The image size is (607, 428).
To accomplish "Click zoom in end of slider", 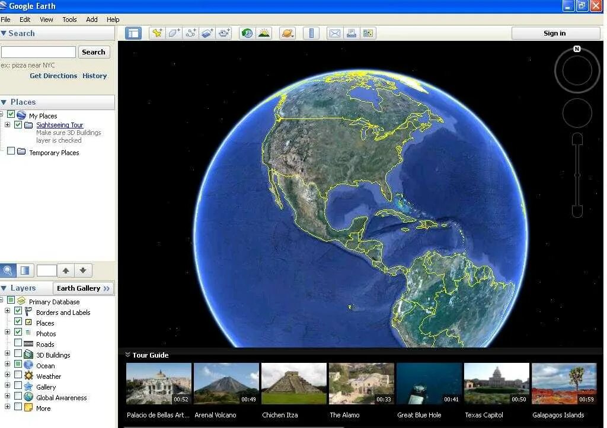I will (x=577, y=139).
